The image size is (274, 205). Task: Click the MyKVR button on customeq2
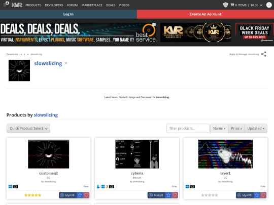68,195
